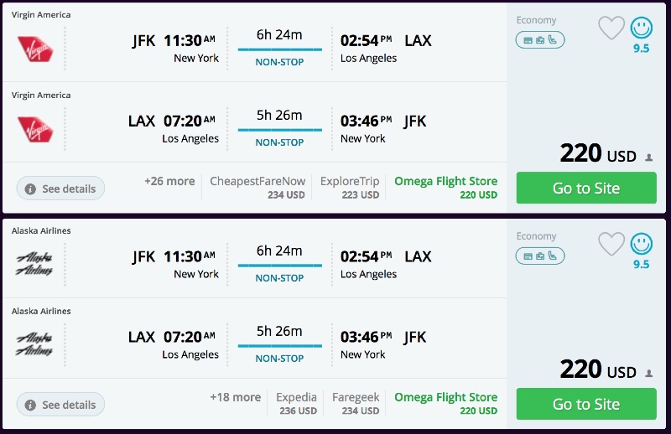Screen dimensions: 671x434
Task: Click the Alaska Airlines logo on the JFK departure
Action: 35,265
